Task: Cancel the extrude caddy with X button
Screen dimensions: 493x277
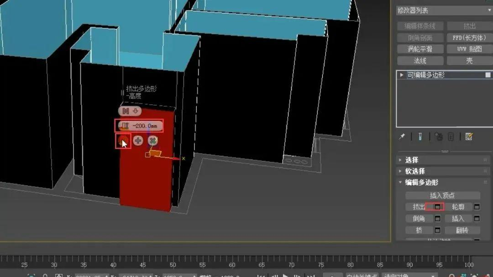Action: [153, 141]
